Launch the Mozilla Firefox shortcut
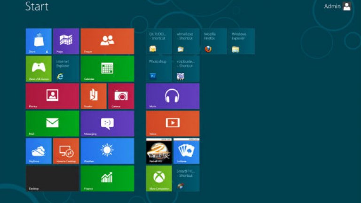 (213, 41)
